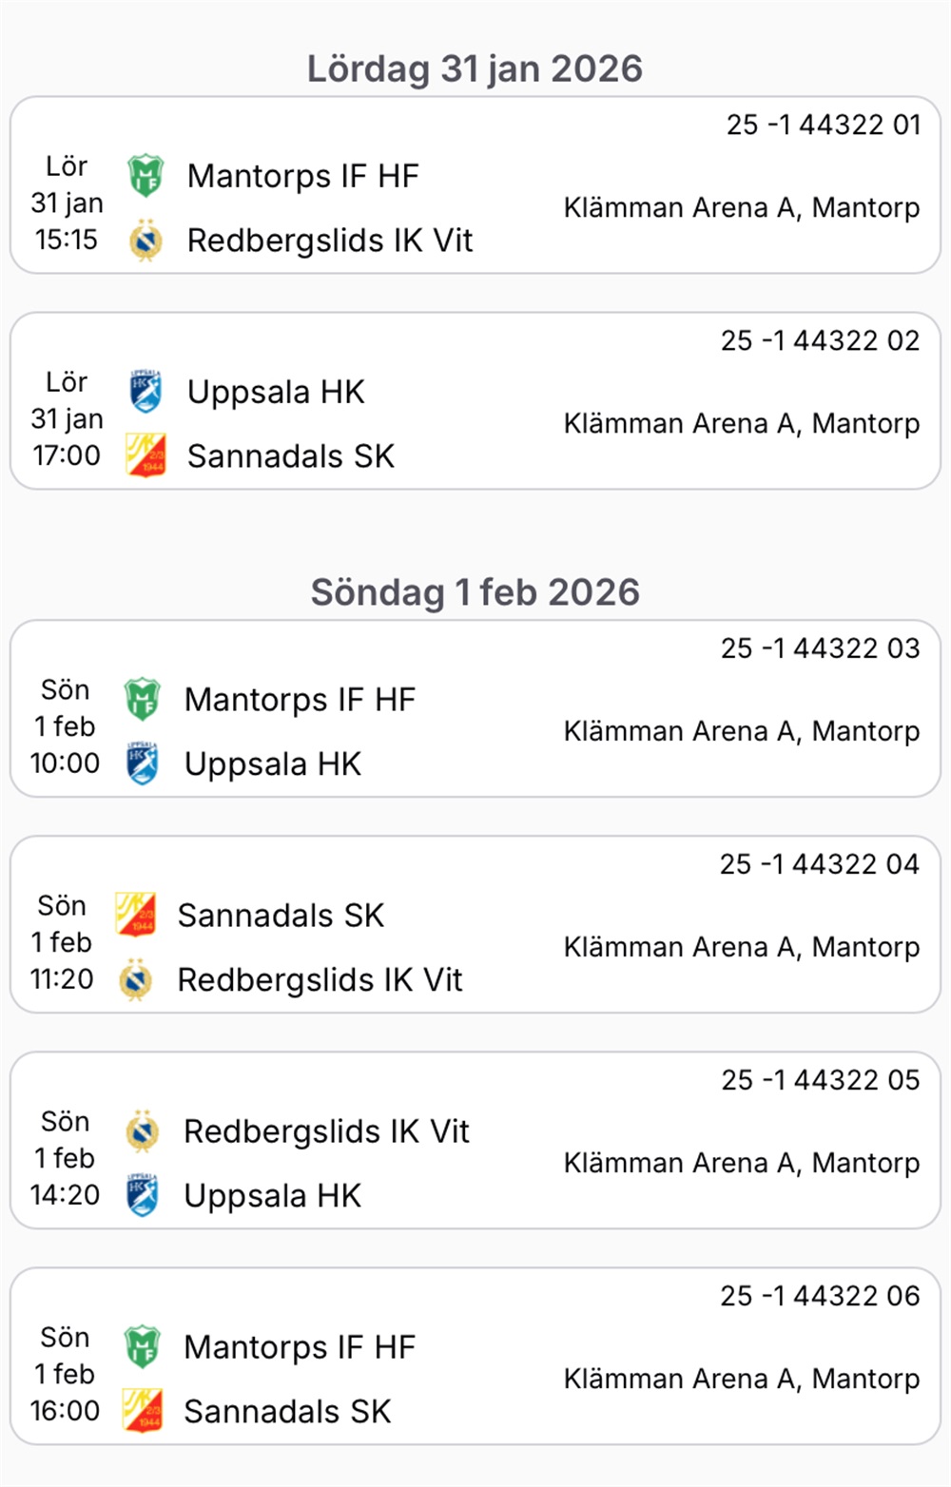The image size is (951, 1487).
Task: Click the Lördag 31 jan 2026 heading
Action: (x=475, y=68)
